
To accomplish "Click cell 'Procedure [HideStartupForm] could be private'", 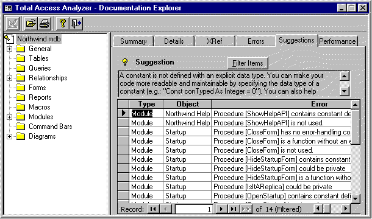I will (x=281, y=169).
